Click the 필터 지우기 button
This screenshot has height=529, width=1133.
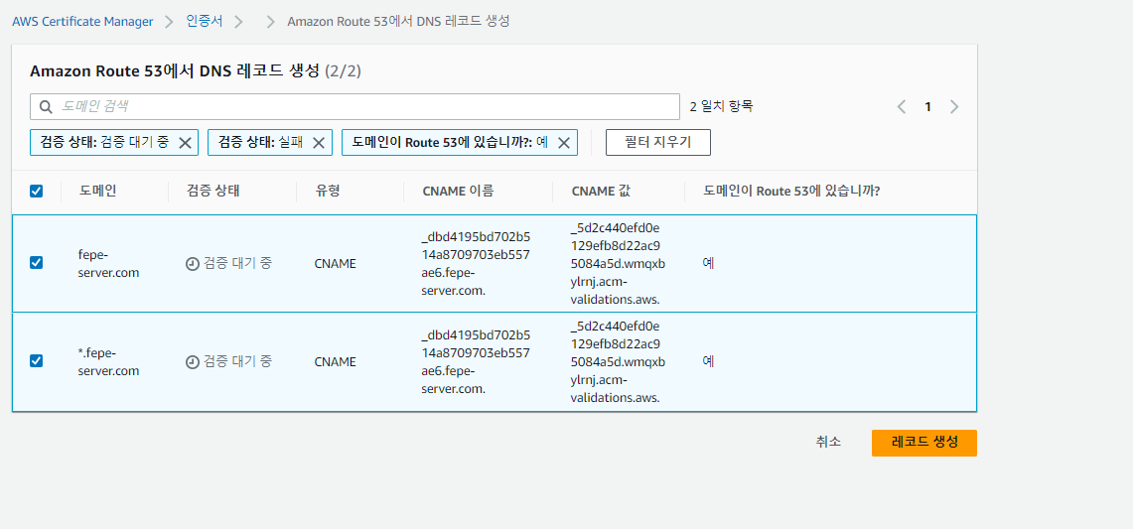658,142
